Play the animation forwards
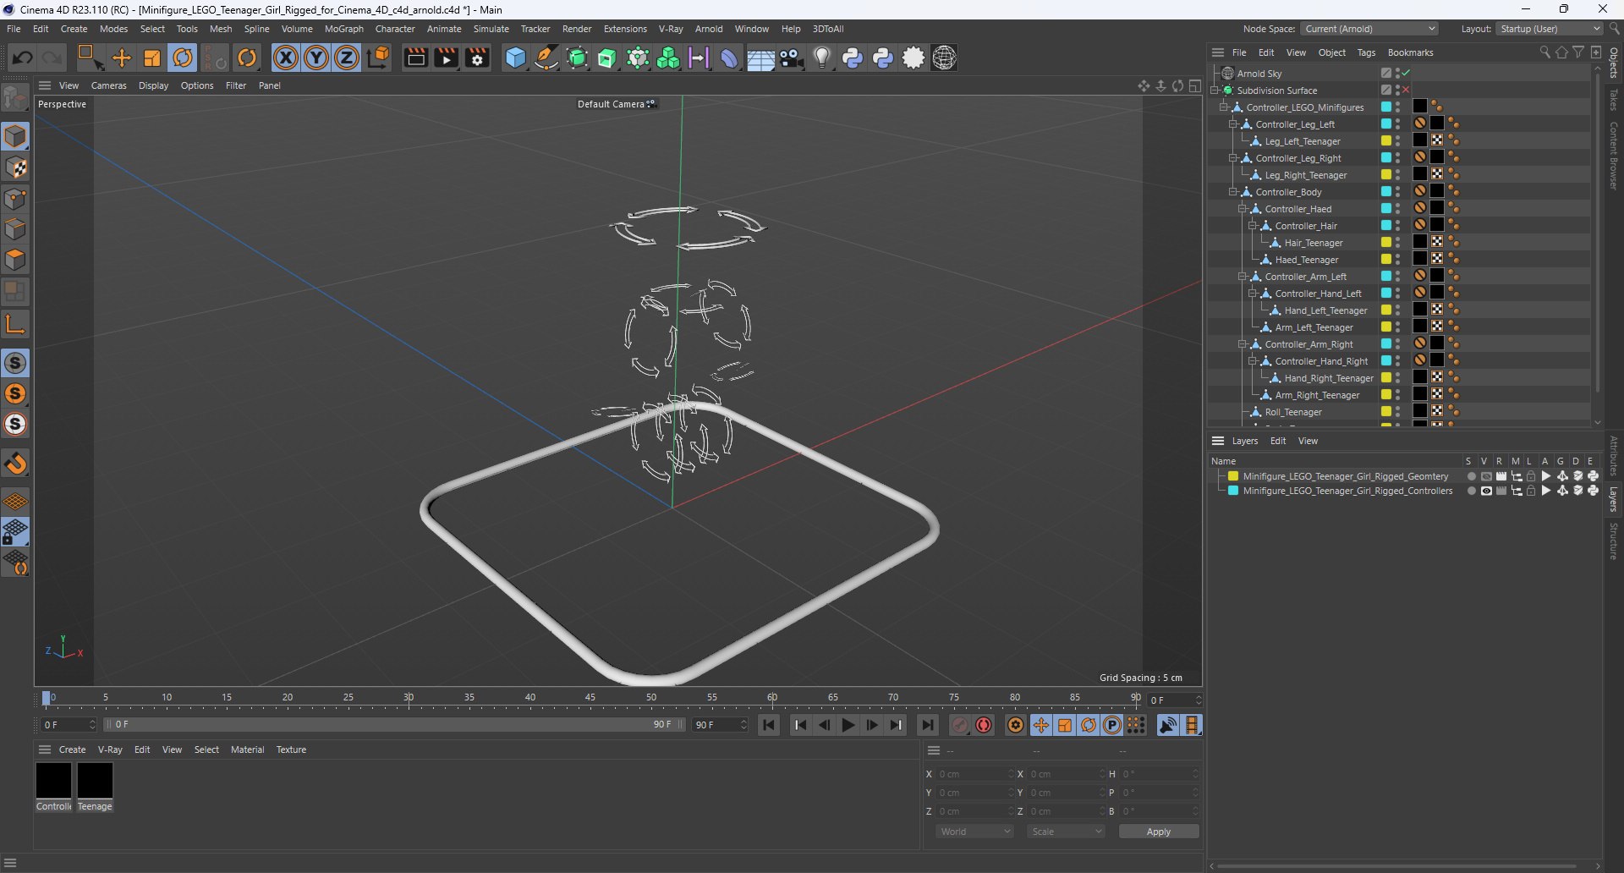Screen dimensions: 1624x873 848,725
